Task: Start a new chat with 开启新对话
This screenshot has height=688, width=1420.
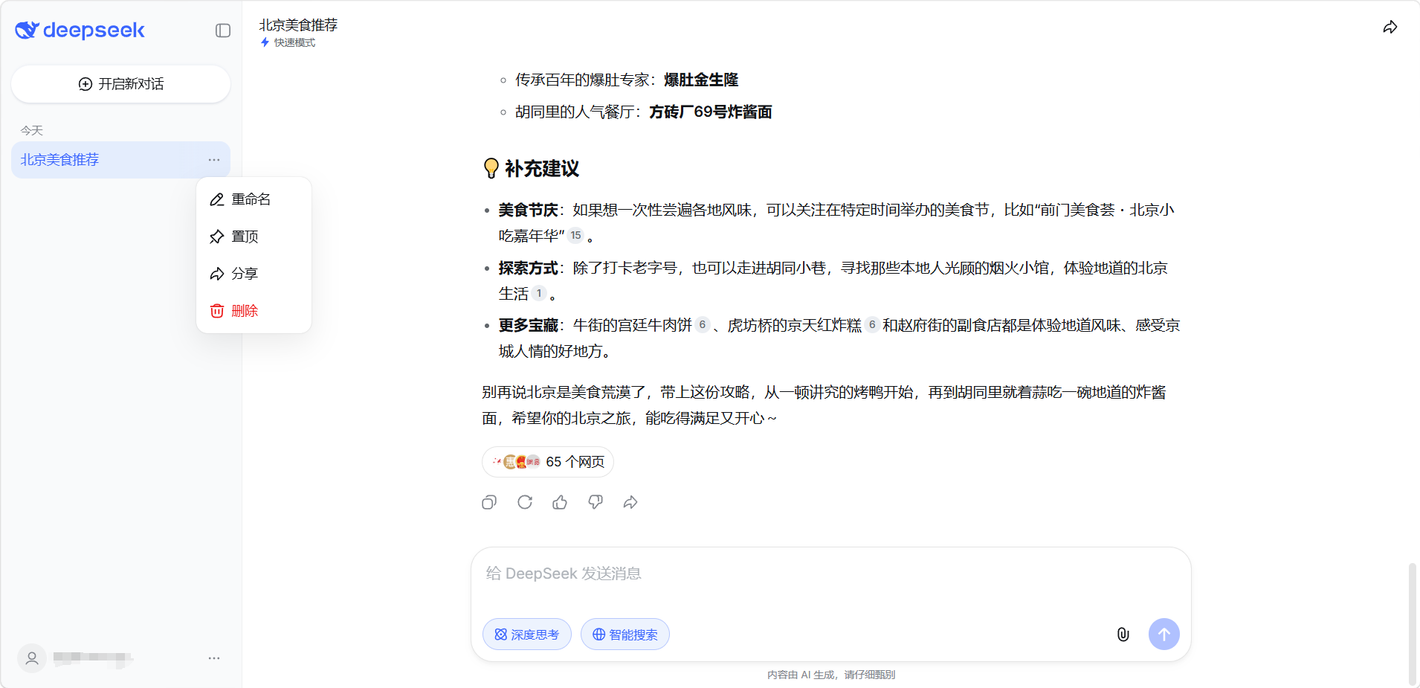Action: tap(120, 84)
